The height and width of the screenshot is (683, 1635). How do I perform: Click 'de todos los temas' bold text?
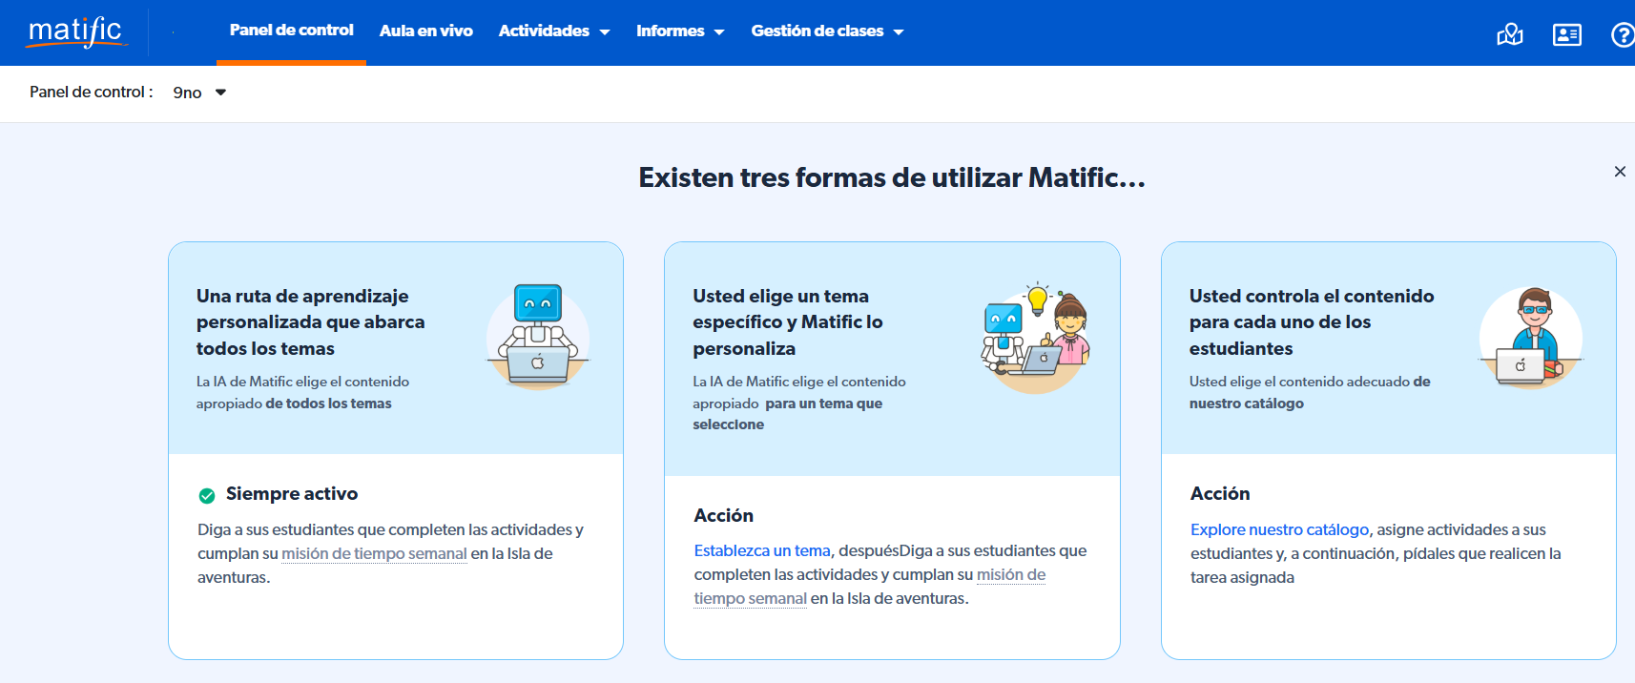[328, 404]
